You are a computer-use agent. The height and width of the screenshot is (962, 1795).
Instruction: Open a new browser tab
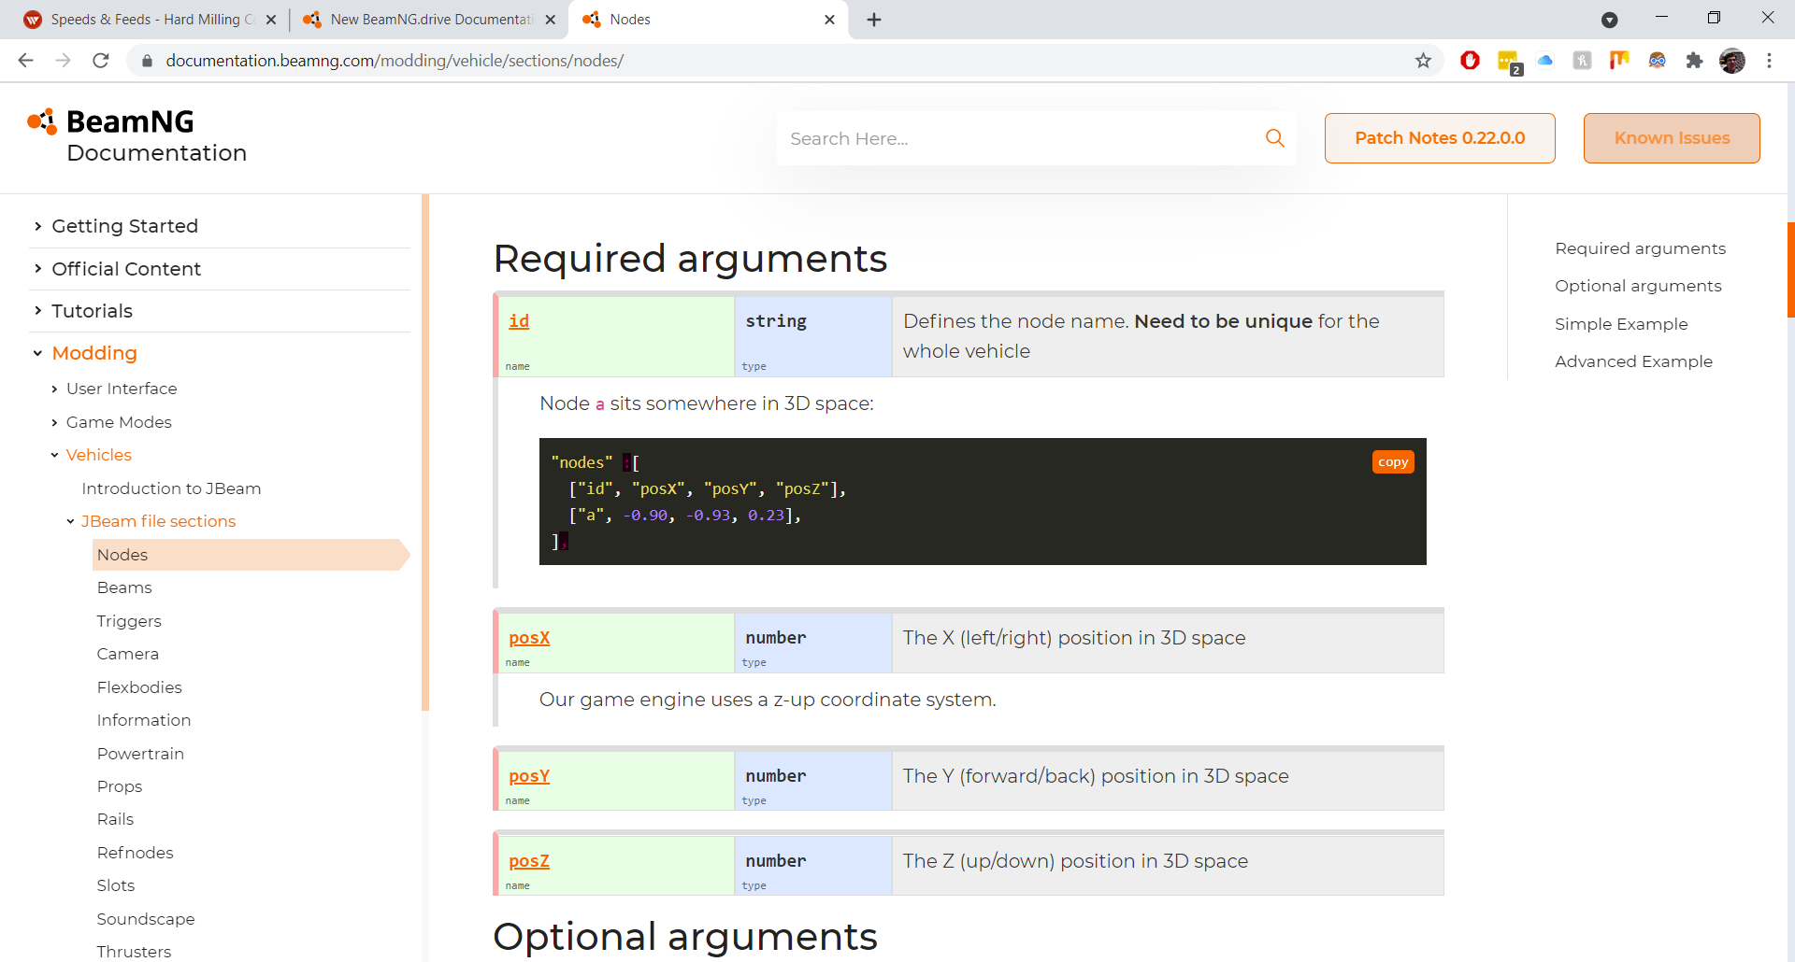(874, 20)
